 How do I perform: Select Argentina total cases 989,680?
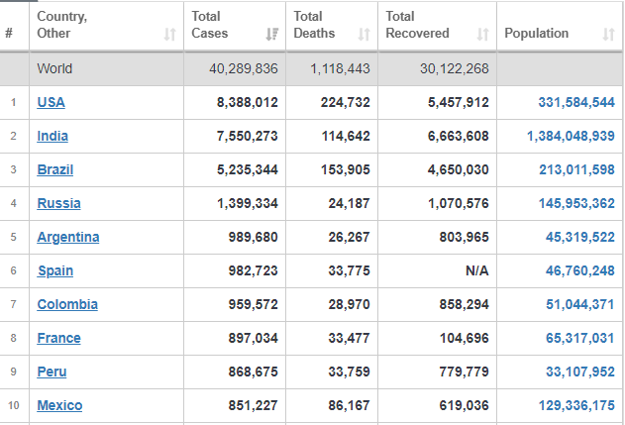coord(253,237)
